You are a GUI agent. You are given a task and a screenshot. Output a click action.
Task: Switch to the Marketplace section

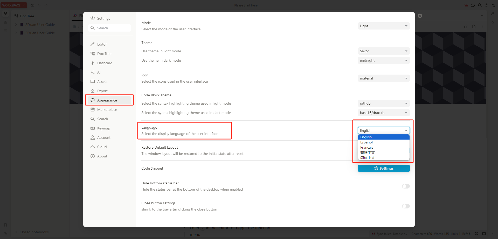[x=107, y=110]
